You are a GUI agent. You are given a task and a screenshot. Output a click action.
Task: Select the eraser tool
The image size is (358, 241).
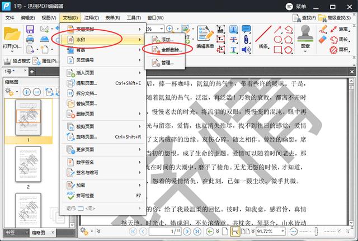pos(323,40)
